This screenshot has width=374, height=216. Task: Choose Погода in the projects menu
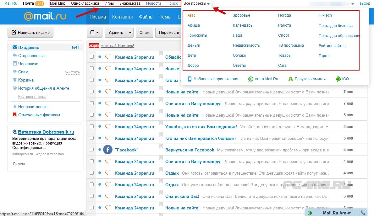click(284, 15)
